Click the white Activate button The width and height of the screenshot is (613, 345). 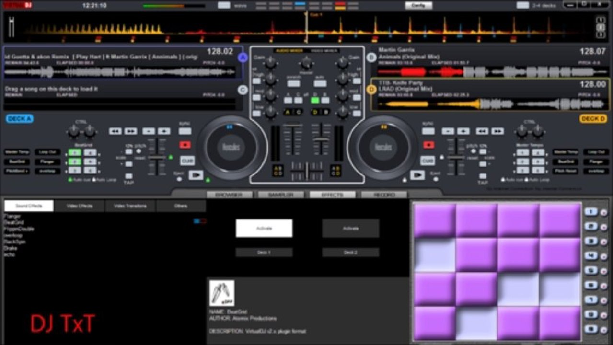[x=264, y=228]
